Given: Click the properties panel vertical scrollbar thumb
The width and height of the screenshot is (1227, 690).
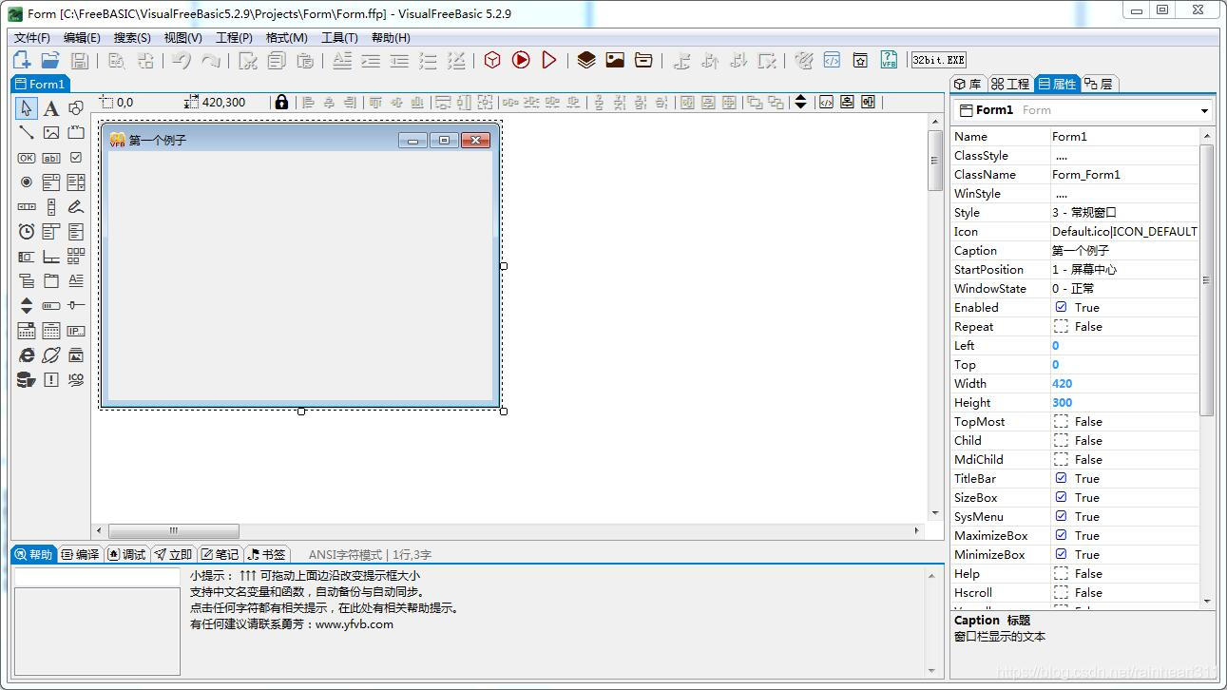Looking at the screenshot, I should click(x=1206, y=279).
